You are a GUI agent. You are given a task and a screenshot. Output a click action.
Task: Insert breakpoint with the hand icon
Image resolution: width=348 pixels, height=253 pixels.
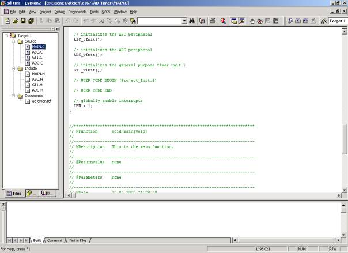(252, 21)
